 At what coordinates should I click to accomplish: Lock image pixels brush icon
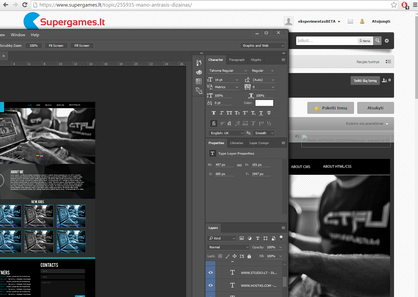pos(227,256)
